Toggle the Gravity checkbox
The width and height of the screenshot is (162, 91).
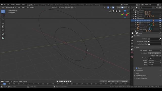click(137, 68)
